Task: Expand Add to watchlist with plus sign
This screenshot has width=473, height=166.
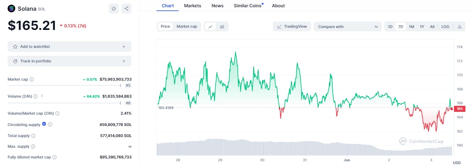Action: tap(124, 47)
